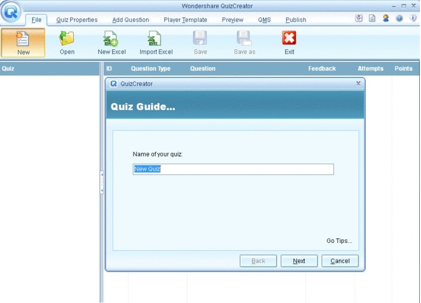The image size is (421, 303).
Task: Click the left panel collapse splitter handle
Action: [102, 182]
